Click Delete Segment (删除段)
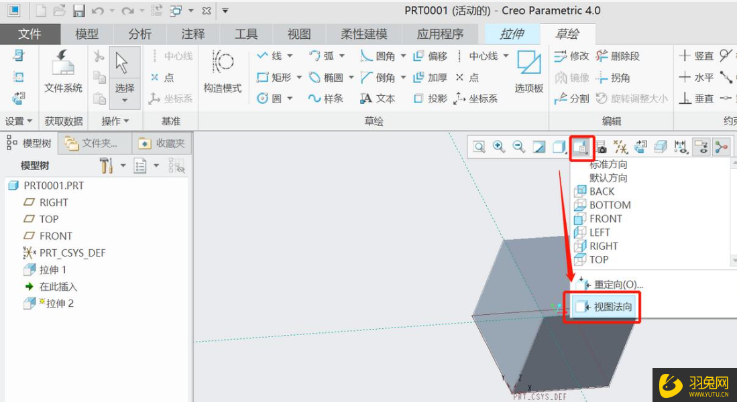Viewport: 737px width, 402px height. 618,56
